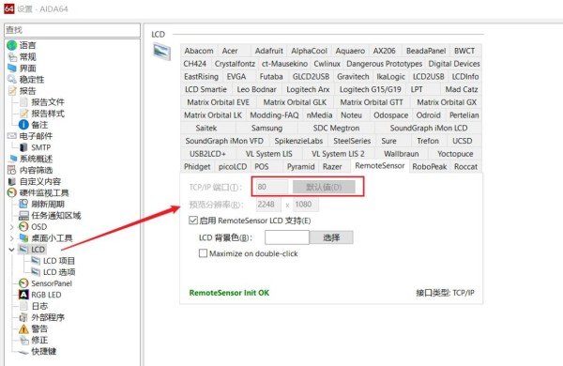Click the preview height field 1080

[x=306, y=205]
